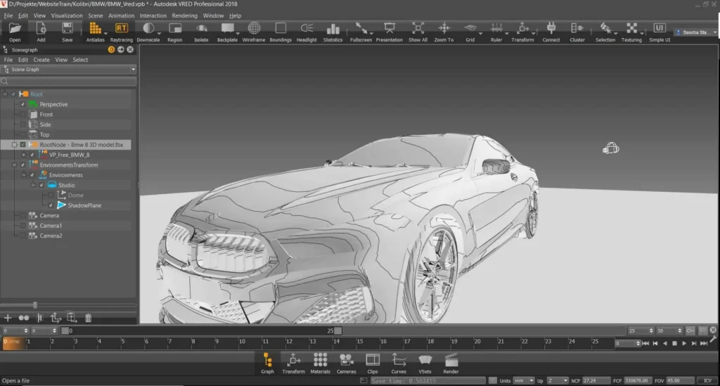Toggle the Grid toolbar icon
Image resolution: width=720 pixels, height=386 pixels.
470,28
